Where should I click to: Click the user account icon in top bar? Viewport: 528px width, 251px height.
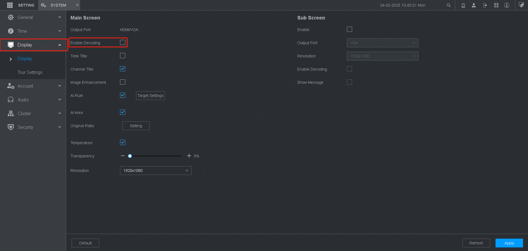(474, 5)
